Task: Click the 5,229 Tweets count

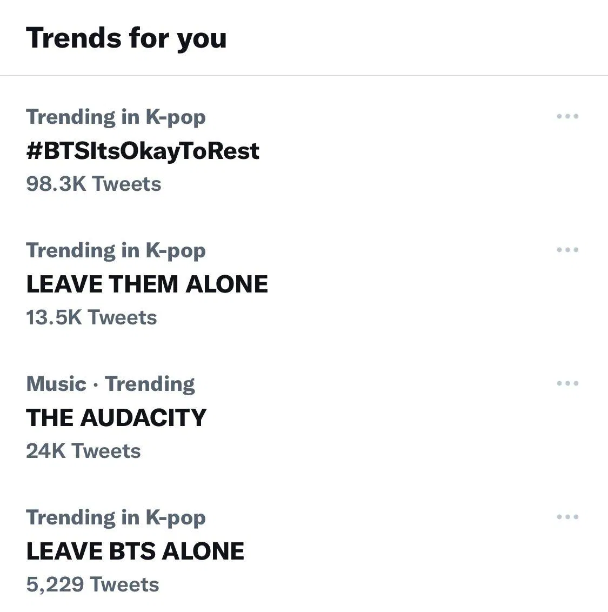Action: [x=93, y=584]
